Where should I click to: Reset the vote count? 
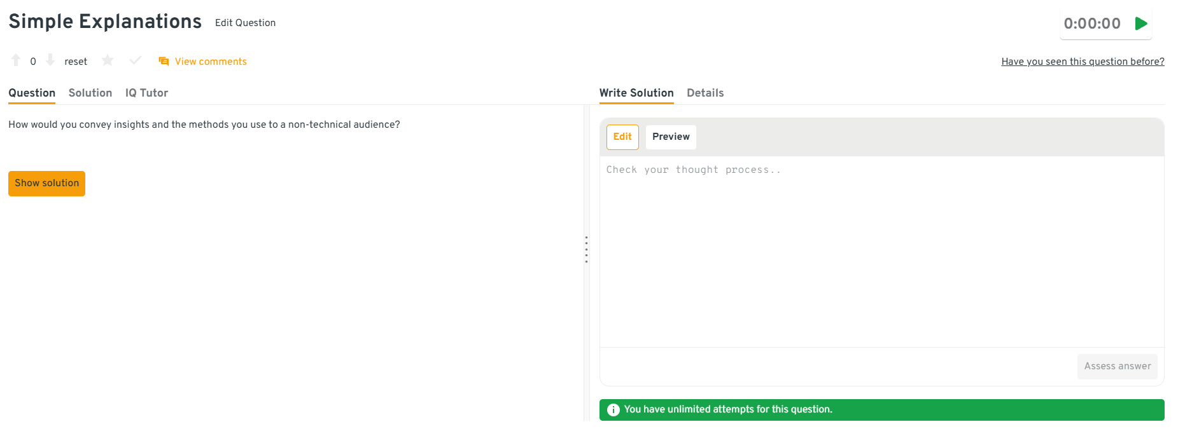coord(76,62)
